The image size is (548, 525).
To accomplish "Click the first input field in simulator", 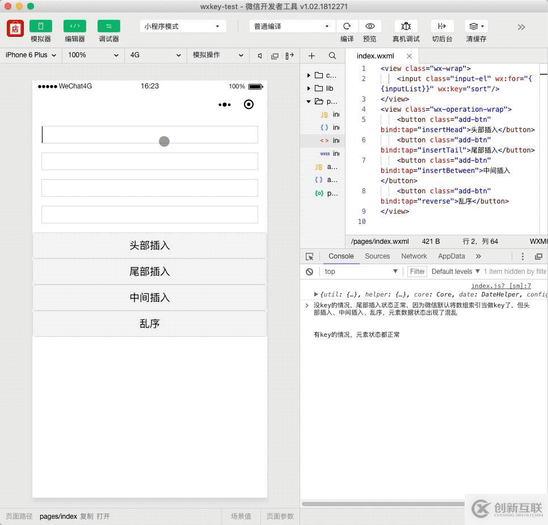I will click(x=150, y=134).
